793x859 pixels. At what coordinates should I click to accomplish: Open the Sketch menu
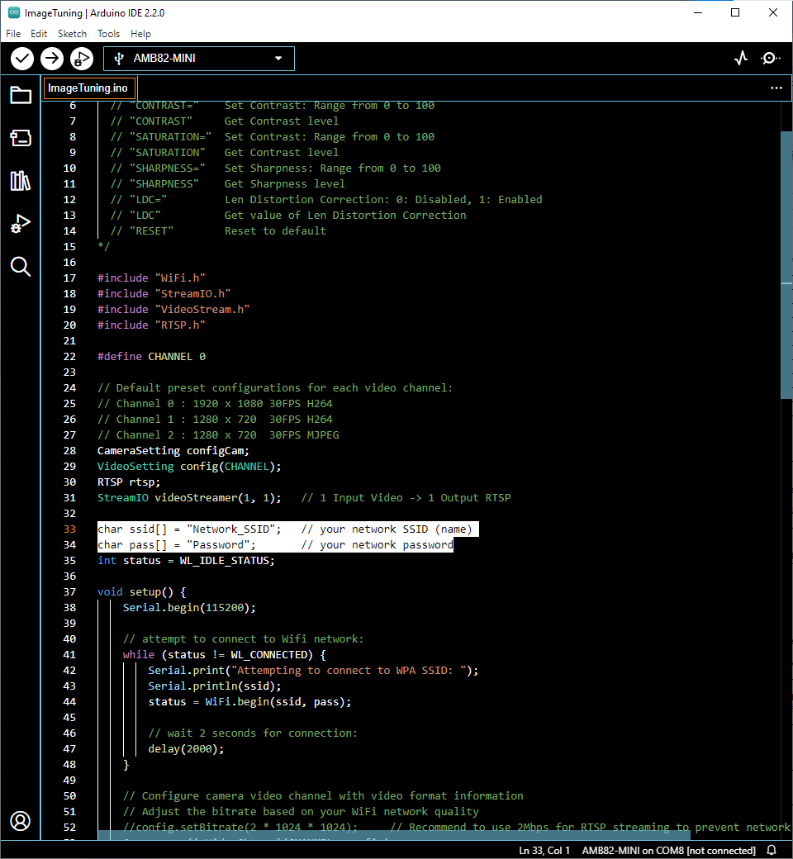72,34
